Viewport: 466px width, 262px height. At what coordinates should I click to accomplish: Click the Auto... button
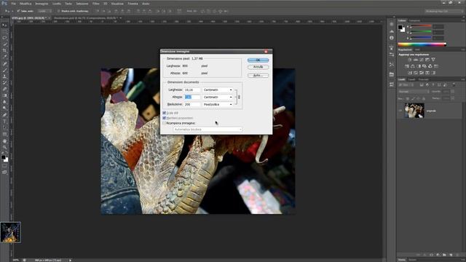[x=258, y=76]
